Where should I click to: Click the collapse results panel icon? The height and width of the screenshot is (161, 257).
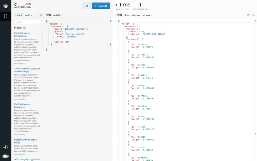[x=253, y=15]
